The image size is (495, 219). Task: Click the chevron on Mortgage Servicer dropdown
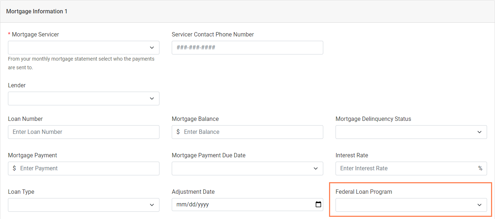coord(152,47)
